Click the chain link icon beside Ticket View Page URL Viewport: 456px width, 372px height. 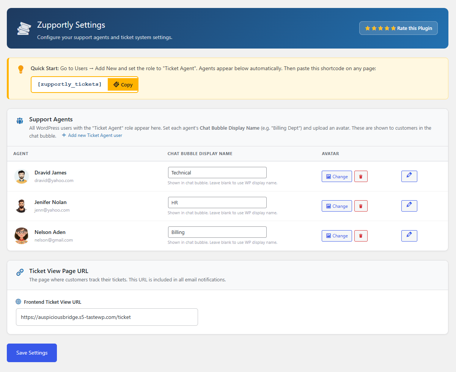tap(19, 272)
